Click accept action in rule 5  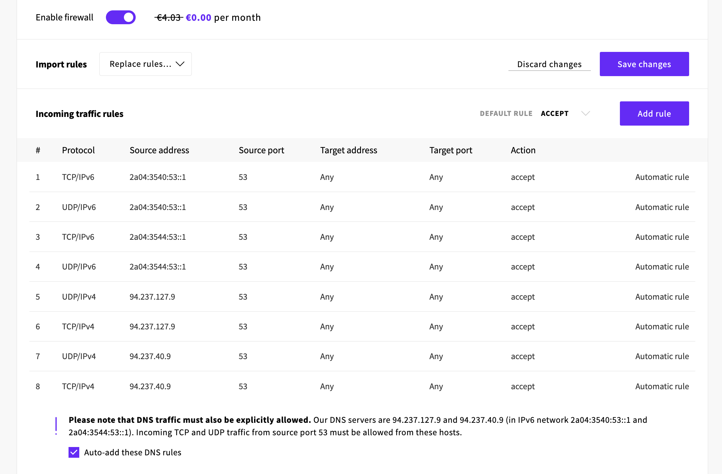click(x=523, y=297)
